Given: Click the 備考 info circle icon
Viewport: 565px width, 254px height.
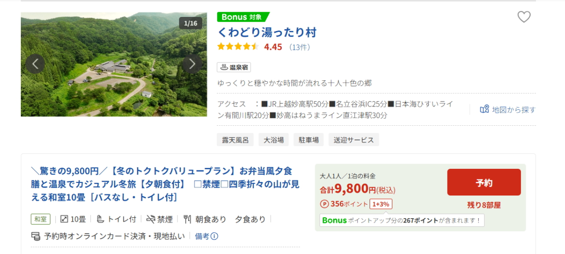Looking at the screenshot, I should pos(214,236).
